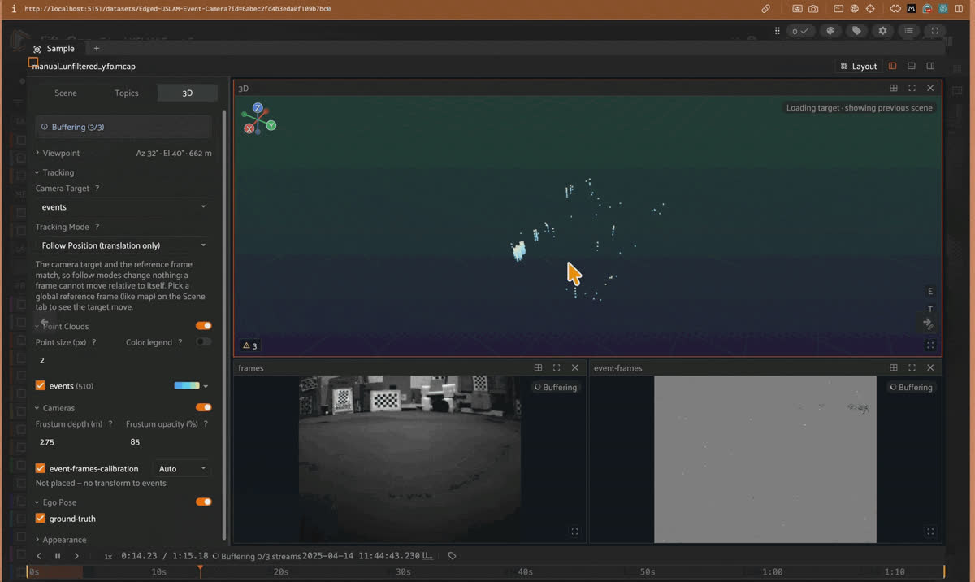Uncheck the ground-truth checkbox
975x582 pixels.
pyautogui.click(x=41, y=519)
